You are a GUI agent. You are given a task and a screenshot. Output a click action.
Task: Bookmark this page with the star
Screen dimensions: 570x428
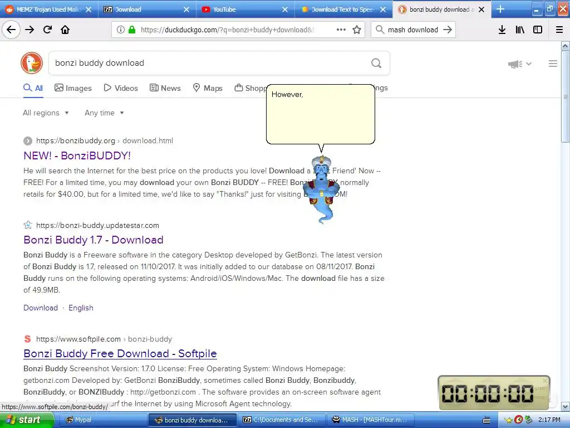tap(357, 30)
